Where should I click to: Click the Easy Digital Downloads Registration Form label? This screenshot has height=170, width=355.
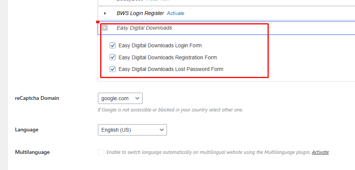[167, 57]
